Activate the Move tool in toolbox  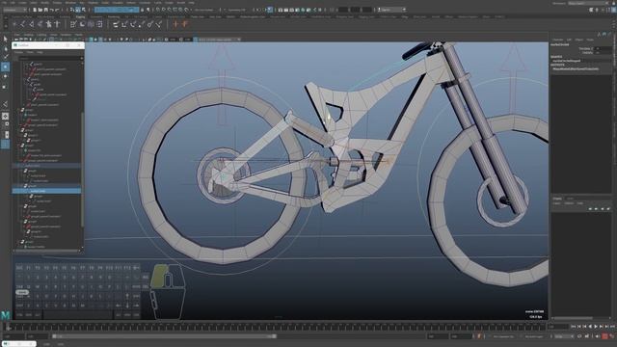pyautogui.click(x=5, y=67)
